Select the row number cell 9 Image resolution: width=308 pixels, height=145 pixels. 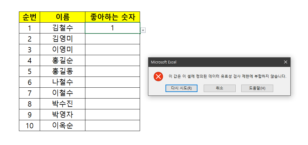pos(29,115)
